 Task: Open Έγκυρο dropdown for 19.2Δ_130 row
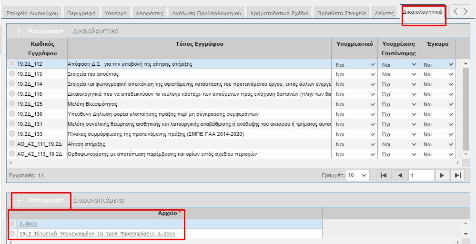(x=438, y=114)
